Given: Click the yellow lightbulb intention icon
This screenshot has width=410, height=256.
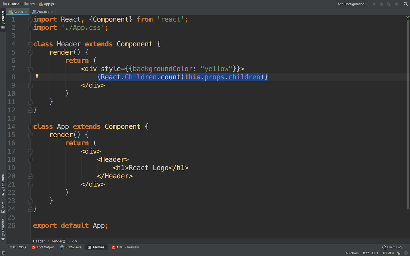Looking at the screenshot, I should click(37, 76).
